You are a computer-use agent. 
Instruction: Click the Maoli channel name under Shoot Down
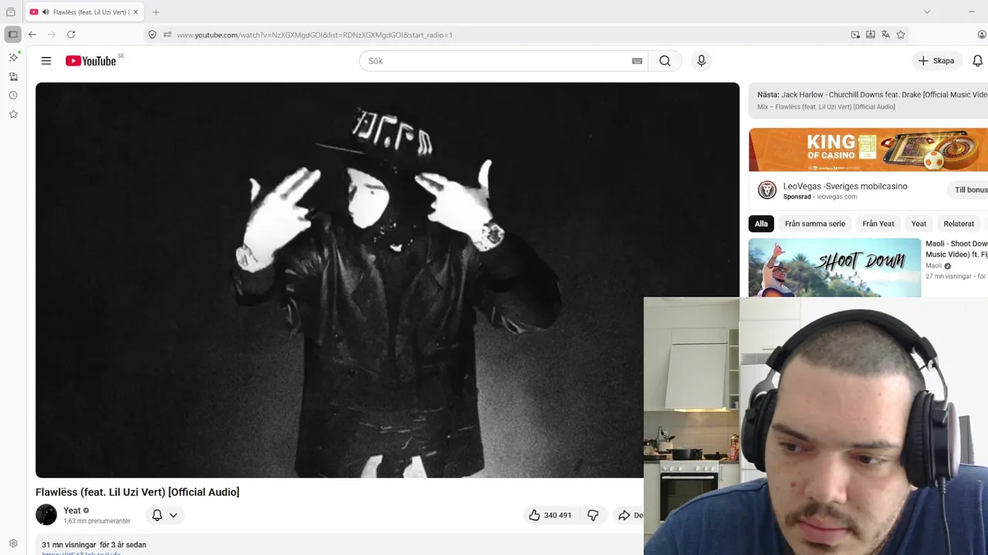[933, 266]
